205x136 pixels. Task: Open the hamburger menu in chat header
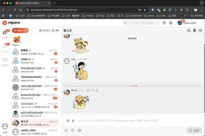tap(200, 30)
